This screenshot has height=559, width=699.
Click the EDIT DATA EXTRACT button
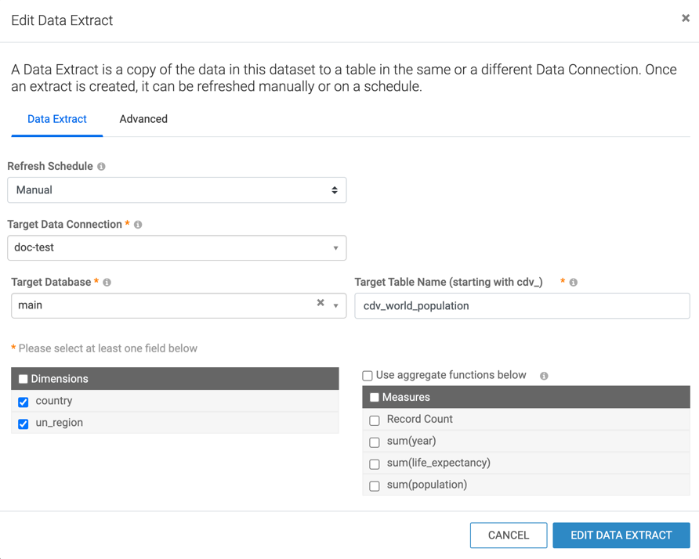[621, 535]
